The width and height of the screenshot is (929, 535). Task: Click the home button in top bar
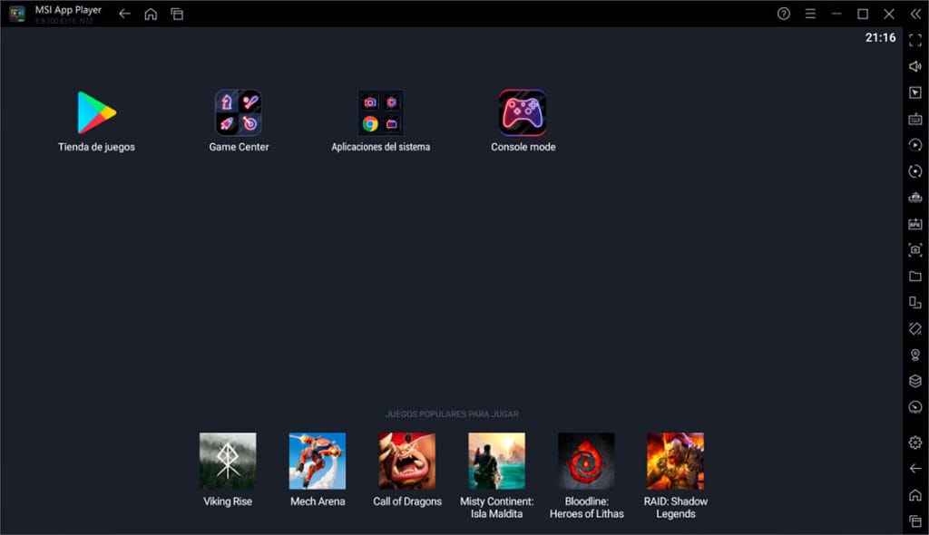click(x=151, y=14)
